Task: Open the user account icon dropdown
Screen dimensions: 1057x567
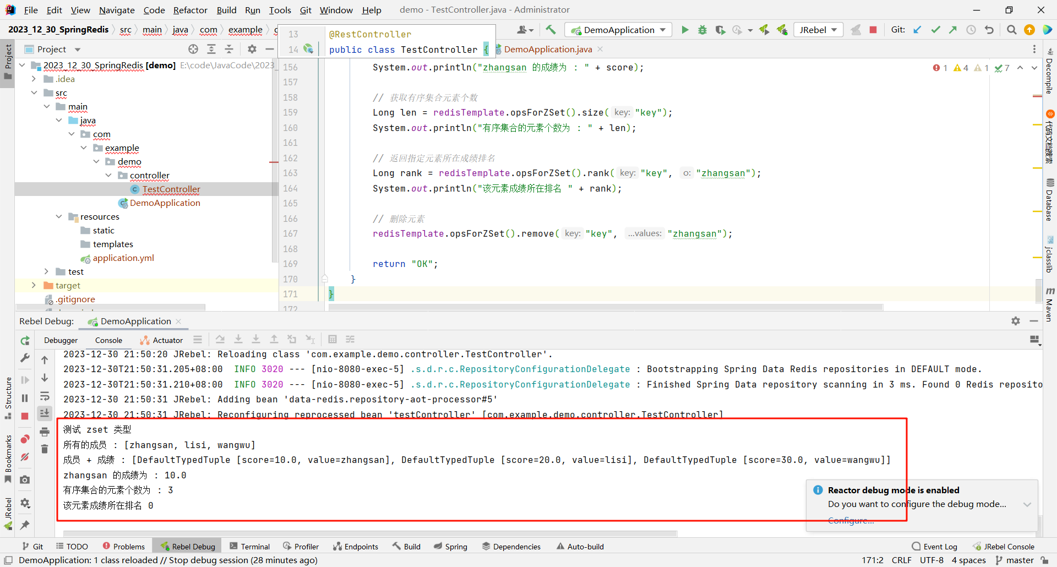Action: click(525, 30)
